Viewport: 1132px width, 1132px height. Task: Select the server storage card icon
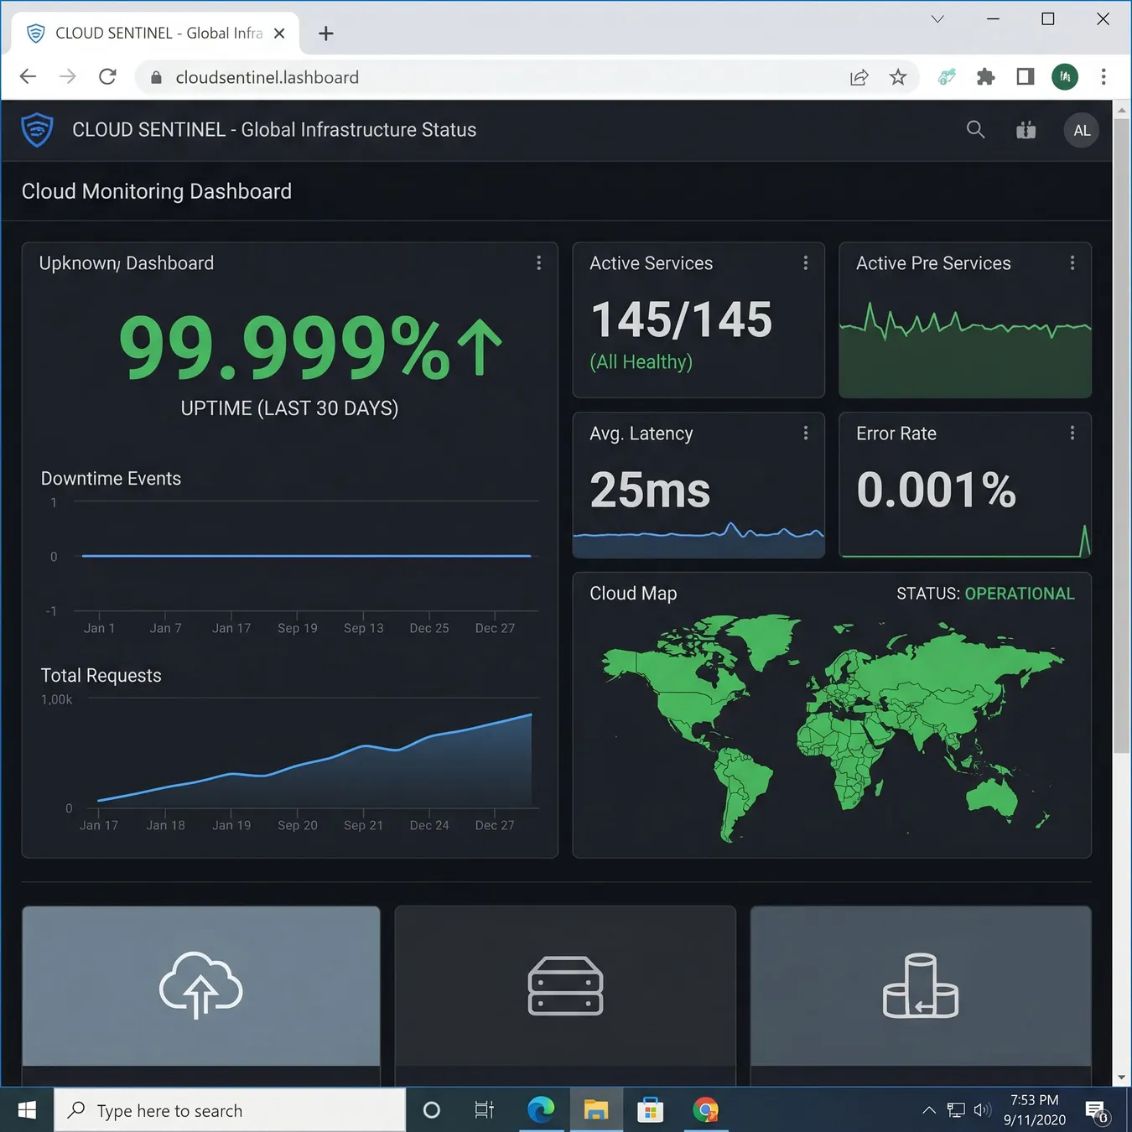coord(565,986)
